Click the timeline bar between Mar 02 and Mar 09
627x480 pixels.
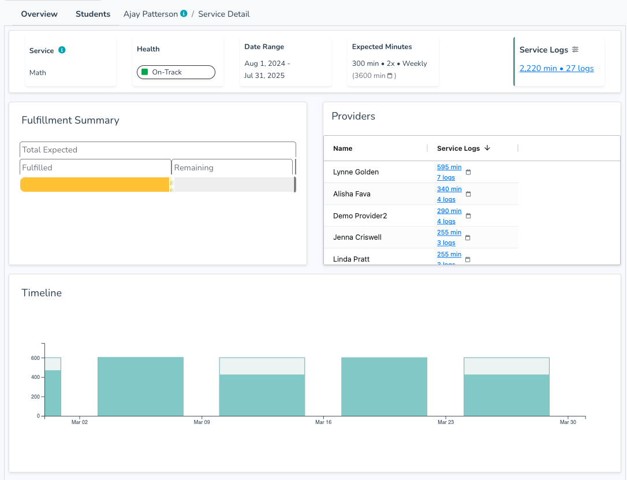[x=140, y=387]
